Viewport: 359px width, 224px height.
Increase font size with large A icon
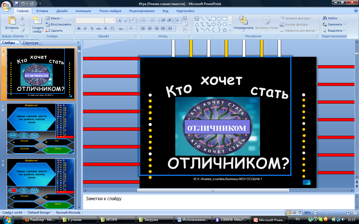point(120,20)
